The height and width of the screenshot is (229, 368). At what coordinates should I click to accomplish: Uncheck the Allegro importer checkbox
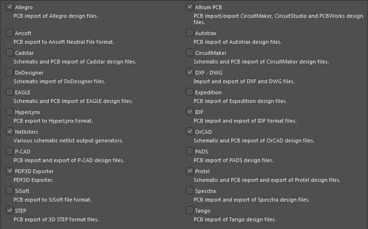tap(9, 7)
